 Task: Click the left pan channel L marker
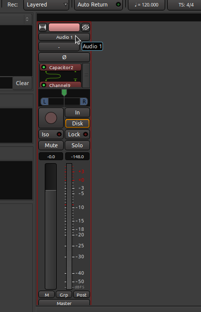click(x=45, y=102)
